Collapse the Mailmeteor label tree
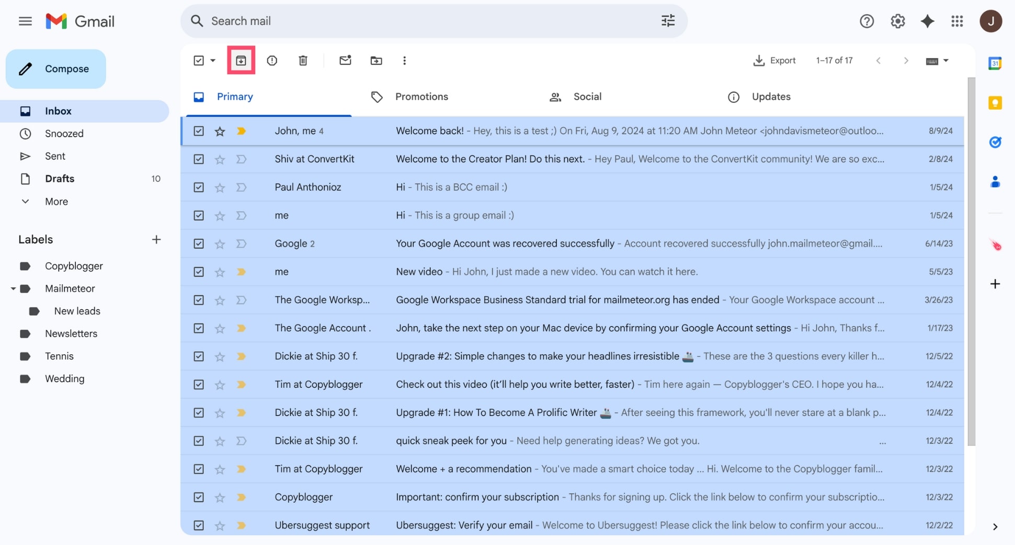This screenshot has width=1015, height=545. tap(13, 288)
